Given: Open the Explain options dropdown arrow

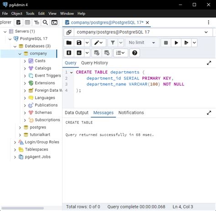Looking at the screenshot, I should pos(87,53).
